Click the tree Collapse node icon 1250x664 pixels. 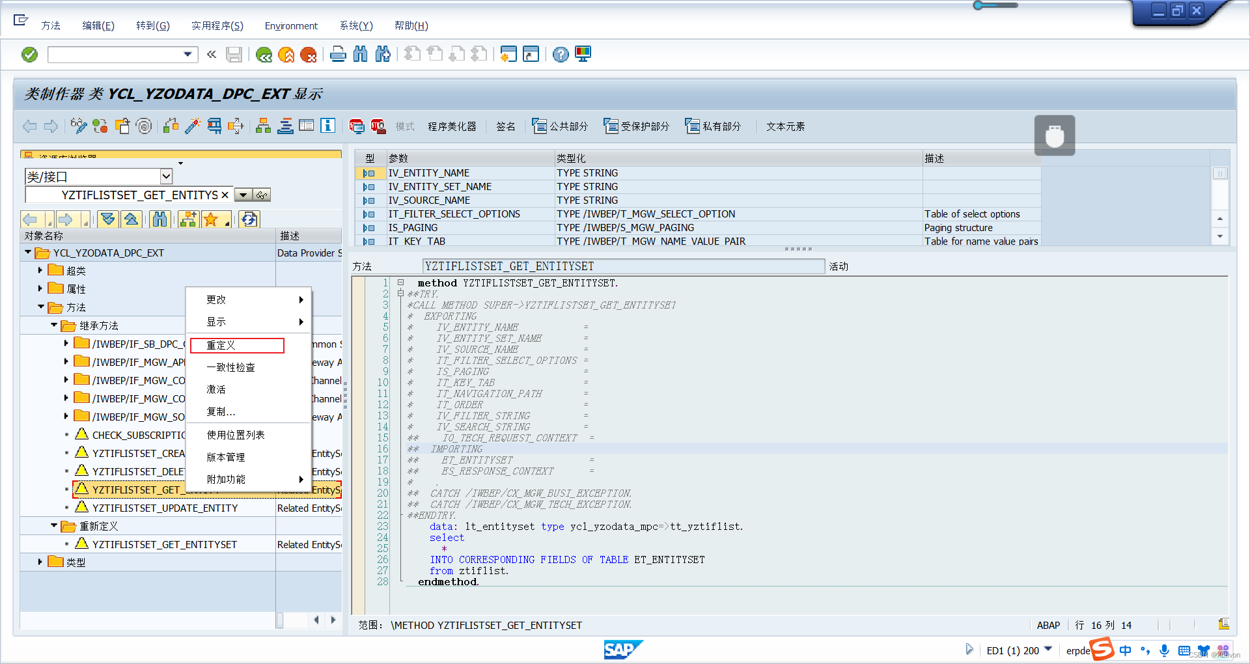131,219
